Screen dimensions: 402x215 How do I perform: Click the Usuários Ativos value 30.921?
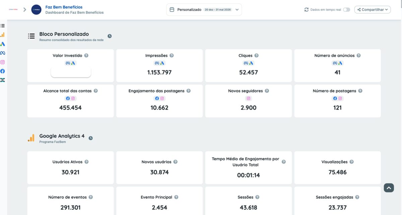pos(70,172)
